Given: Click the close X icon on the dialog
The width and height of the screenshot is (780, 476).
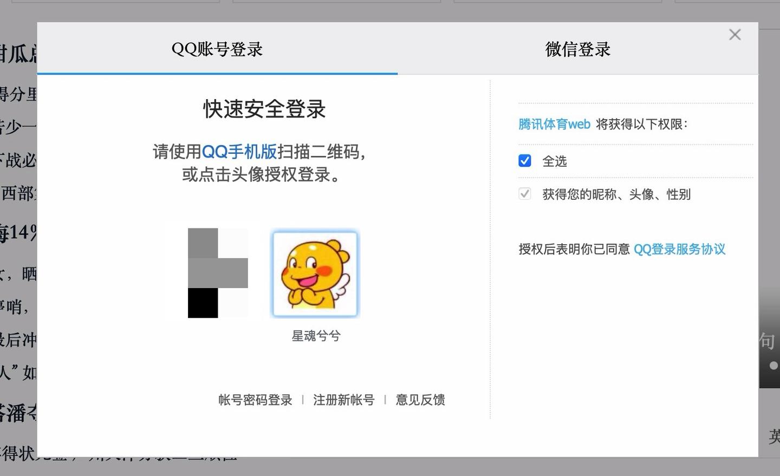Looking at the screenshot, I should [x=734, y=34].
